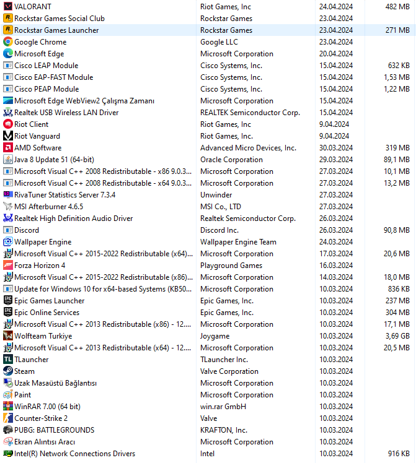Select the Java 8 Update 51 icon
Image resolution: width=416 pixels, height=463 pixels.
[x=7, y=159]
